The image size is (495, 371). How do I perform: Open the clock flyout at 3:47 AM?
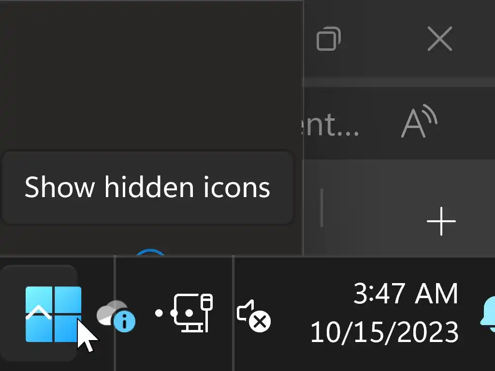click(405, 293)
